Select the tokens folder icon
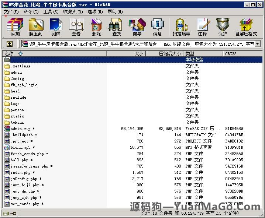The width and height of the screenshot is (265, 218). click(7, 122)
